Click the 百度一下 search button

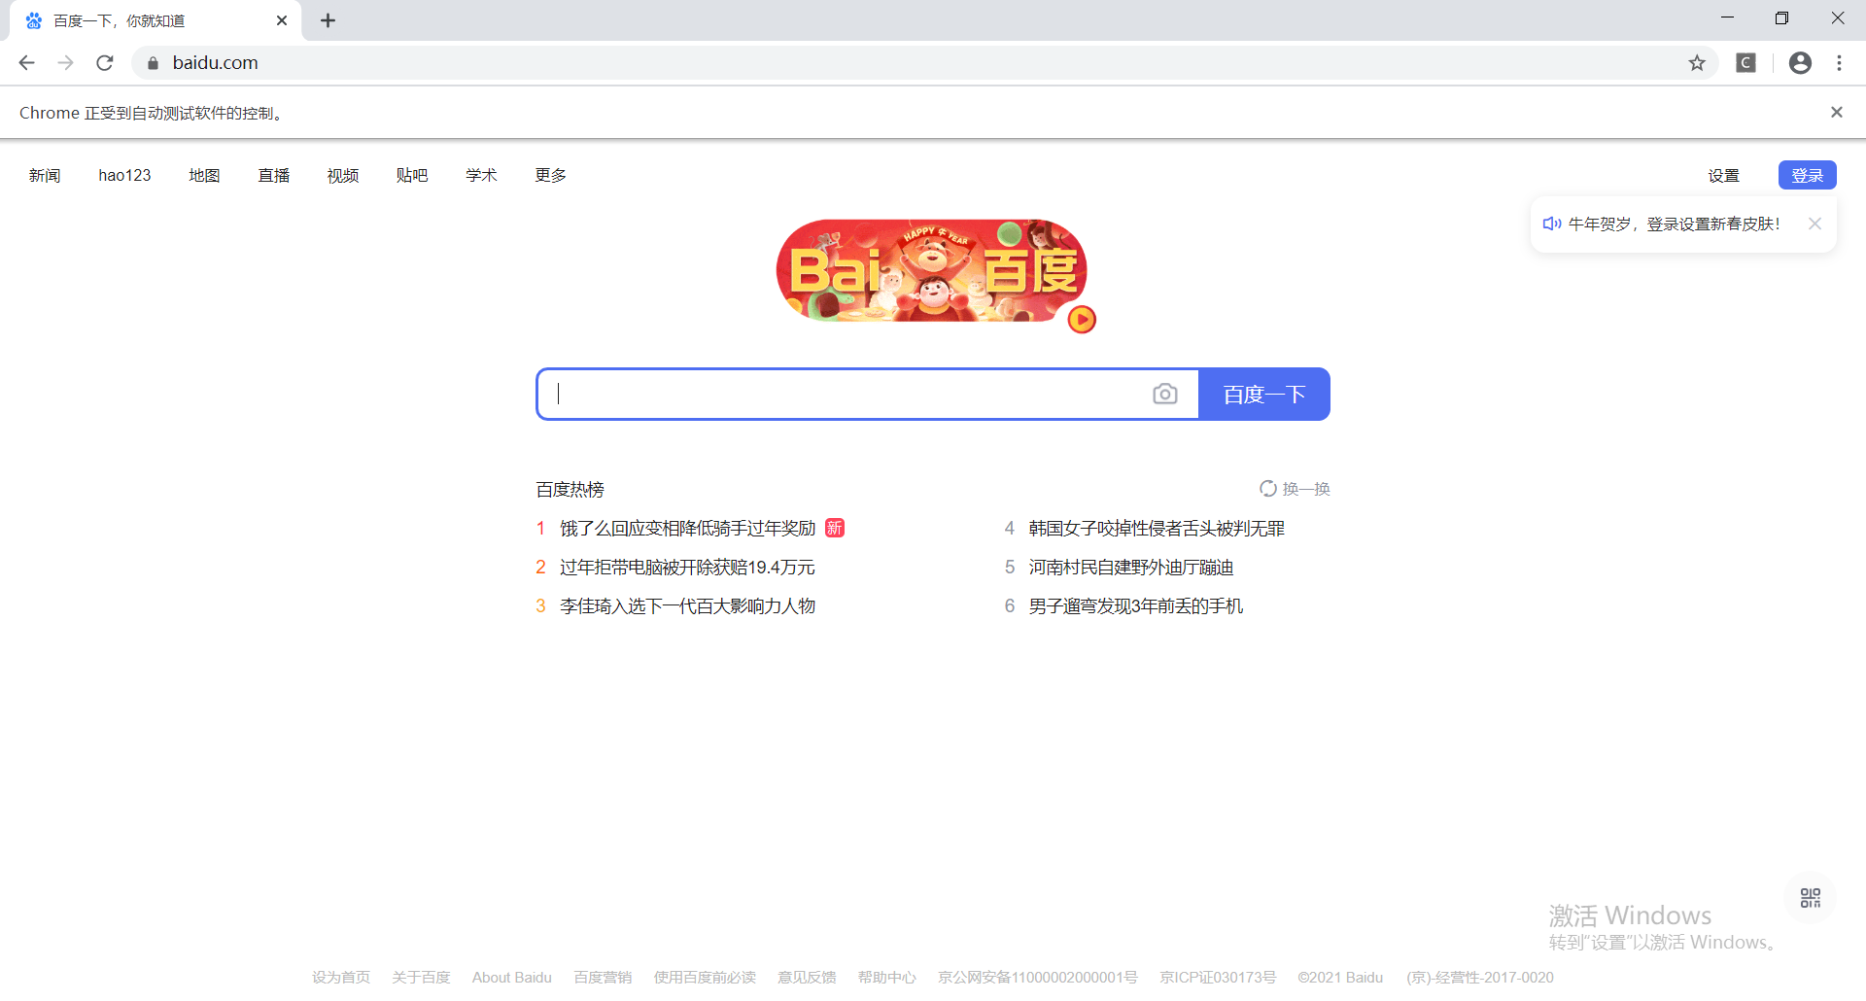[1264, 394]
